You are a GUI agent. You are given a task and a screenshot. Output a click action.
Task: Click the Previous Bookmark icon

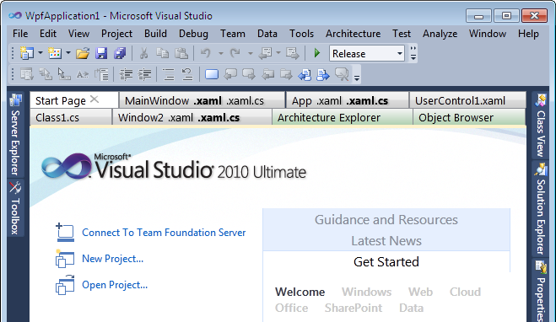point(230,74)
